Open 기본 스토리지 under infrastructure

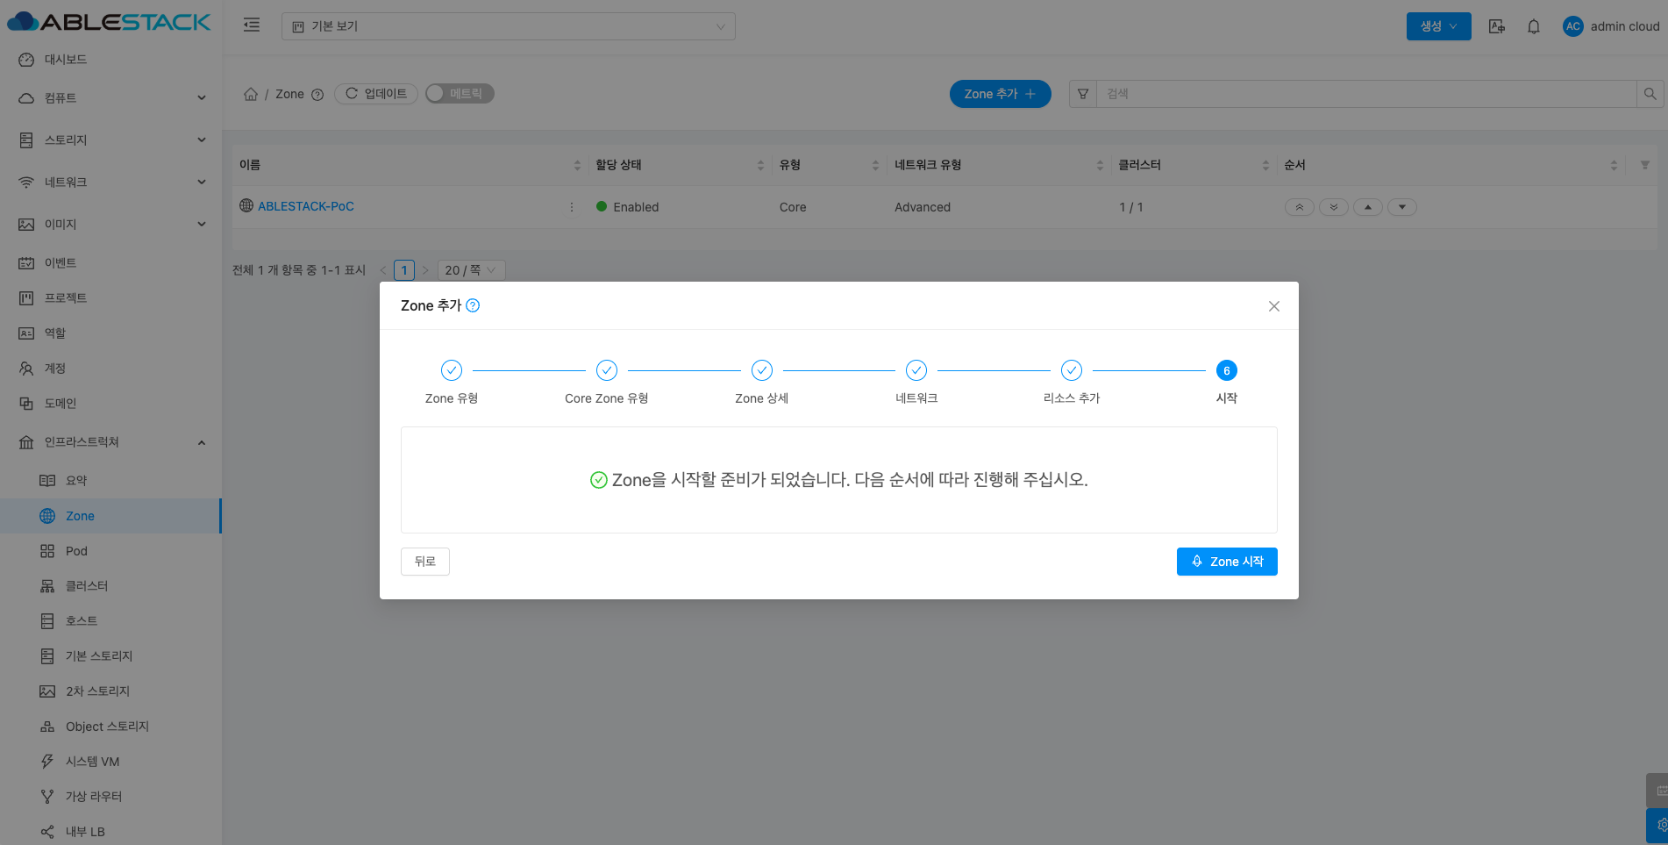coord(110,656)
